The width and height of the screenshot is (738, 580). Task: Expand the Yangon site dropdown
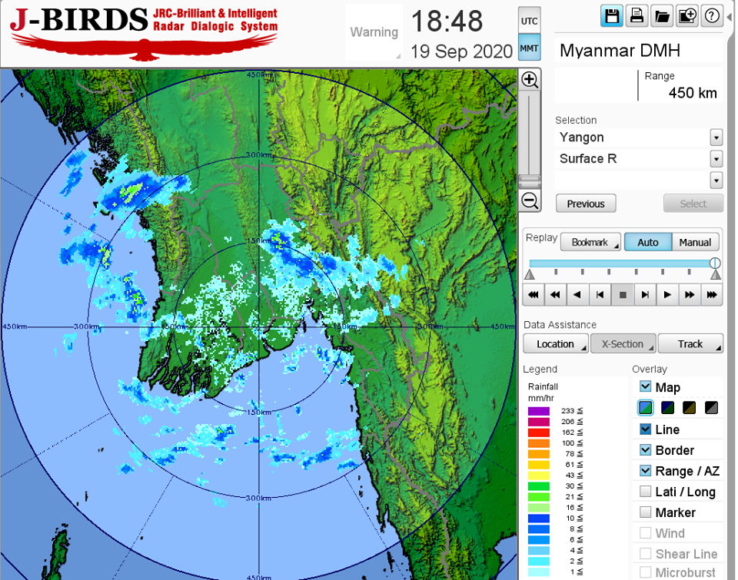point(716,138)
